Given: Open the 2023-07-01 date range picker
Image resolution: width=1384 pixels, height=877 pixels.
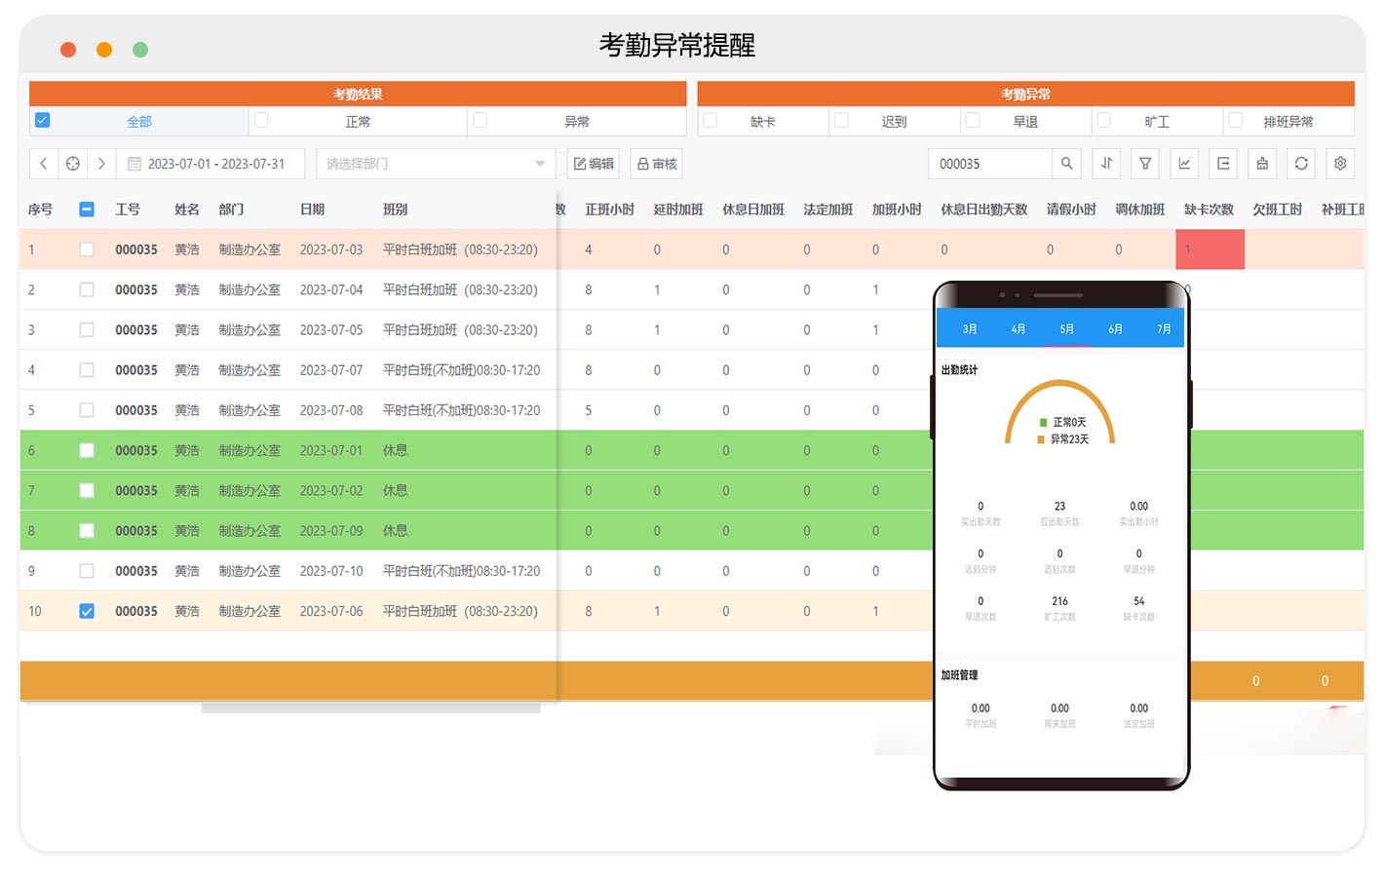Looking at the screenshot, I should 211,164.
